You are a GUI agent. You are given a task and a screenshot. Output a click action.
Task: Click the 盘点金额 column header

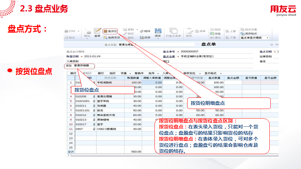(233, 78)
